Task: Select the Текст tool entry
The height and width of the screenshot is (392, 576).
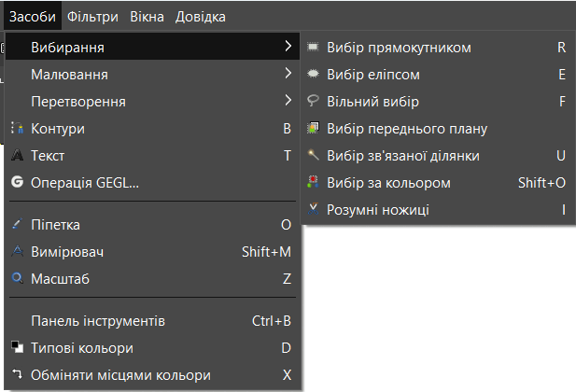Action: tap(152, 156)
